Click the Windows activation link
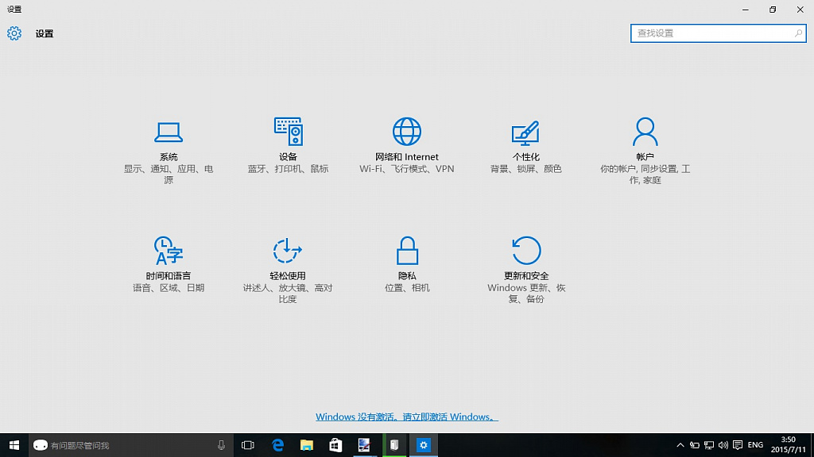This screenshot has height=457, width=814. 407,417
